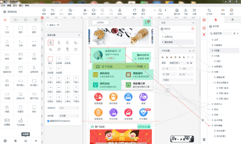Open the 帮助 menu
This screenshot has height=144, width=241.
(x=27, y=5)
